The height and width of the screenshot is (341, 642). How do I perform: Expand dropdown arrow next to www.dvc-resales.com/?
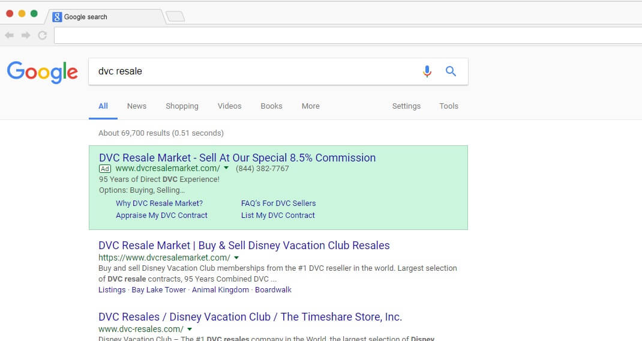pos(190,329)
